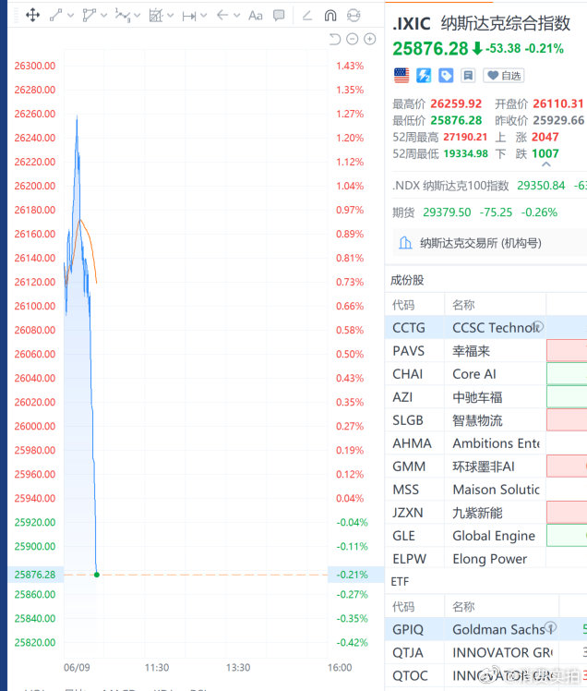This screenshot has width=587, height=691.
Task: Select the MSS Maison Solutic row
Action: click(485, 490)
